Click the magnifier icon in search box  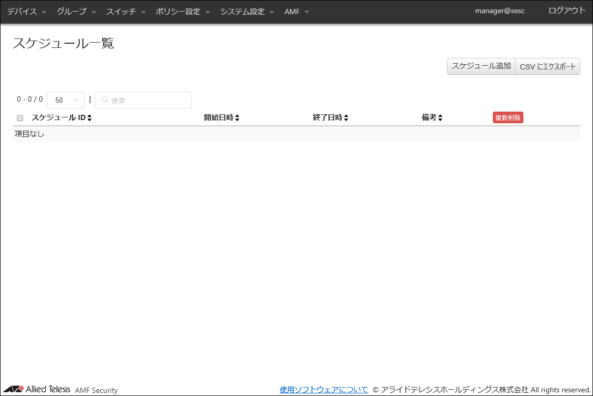point(104,100)
